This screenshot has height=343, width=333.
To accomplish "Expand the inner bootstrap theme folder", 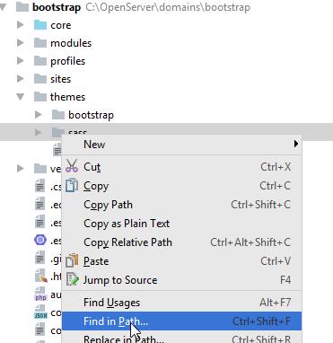I will [x=39, y=115].
